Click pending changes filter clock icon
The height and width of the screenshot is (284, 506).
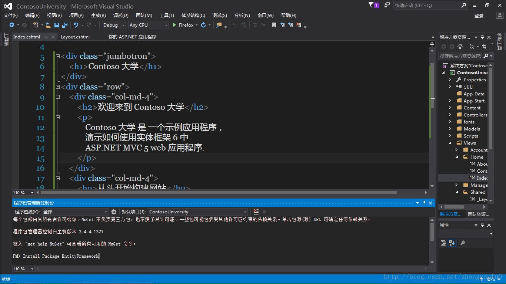[x=472, y=47]
